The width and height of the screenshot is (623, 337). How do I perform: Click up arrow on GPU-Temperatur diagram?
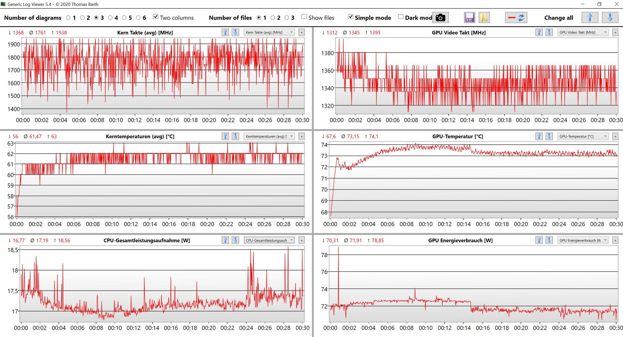[x=539, y=136]
